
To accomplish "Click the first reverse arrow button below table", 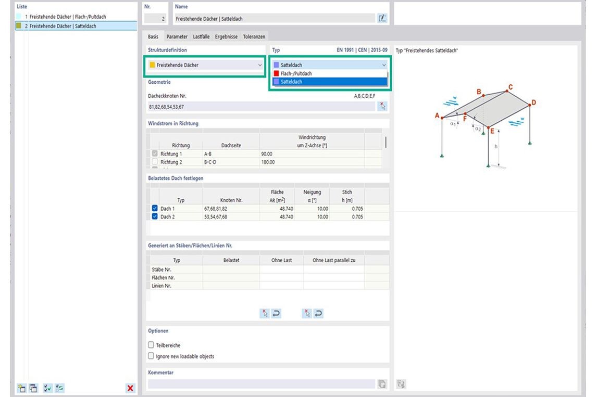I will coord(277,313).
